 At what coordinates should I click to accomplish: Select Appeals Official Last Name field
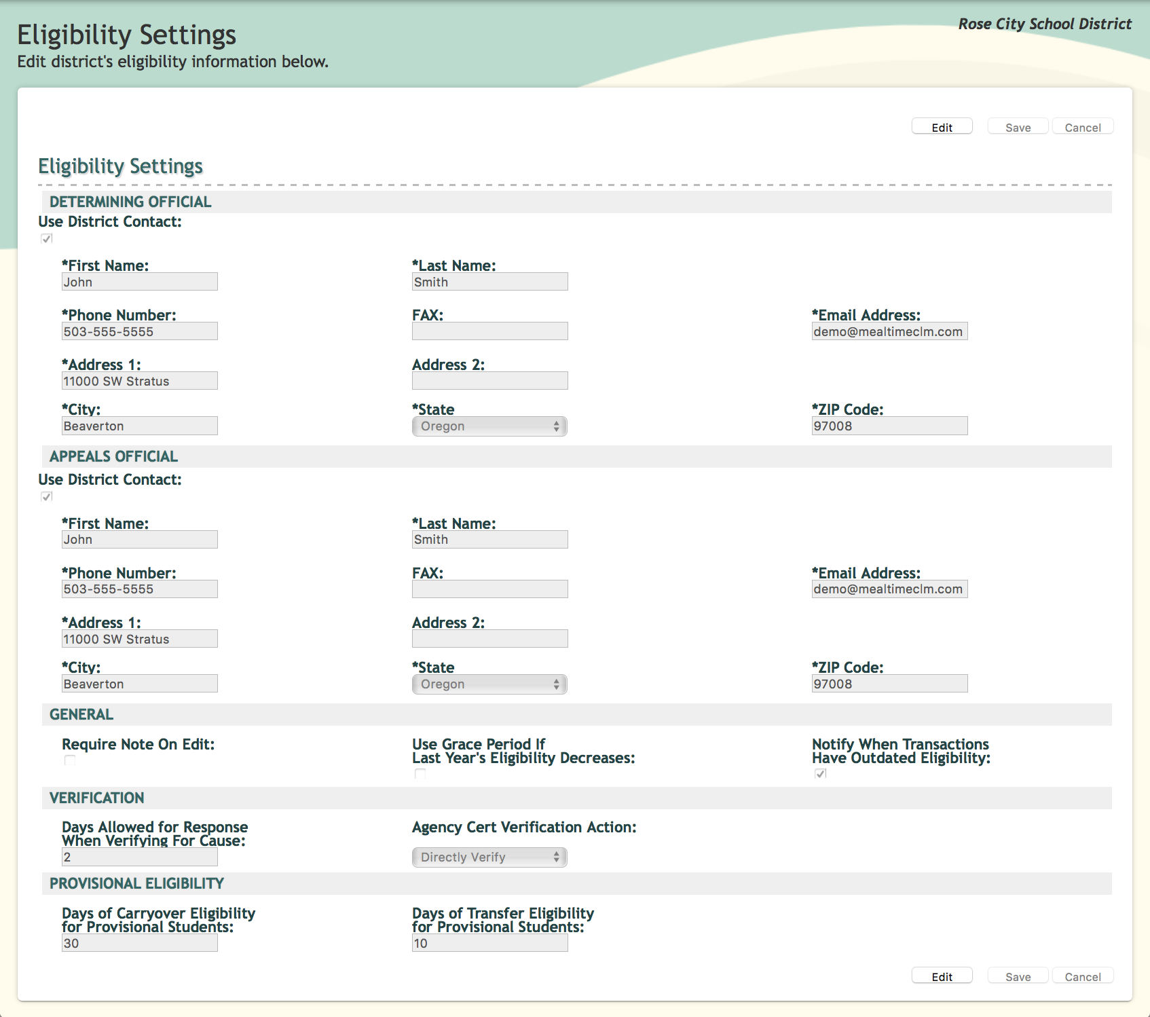point(490,540)
